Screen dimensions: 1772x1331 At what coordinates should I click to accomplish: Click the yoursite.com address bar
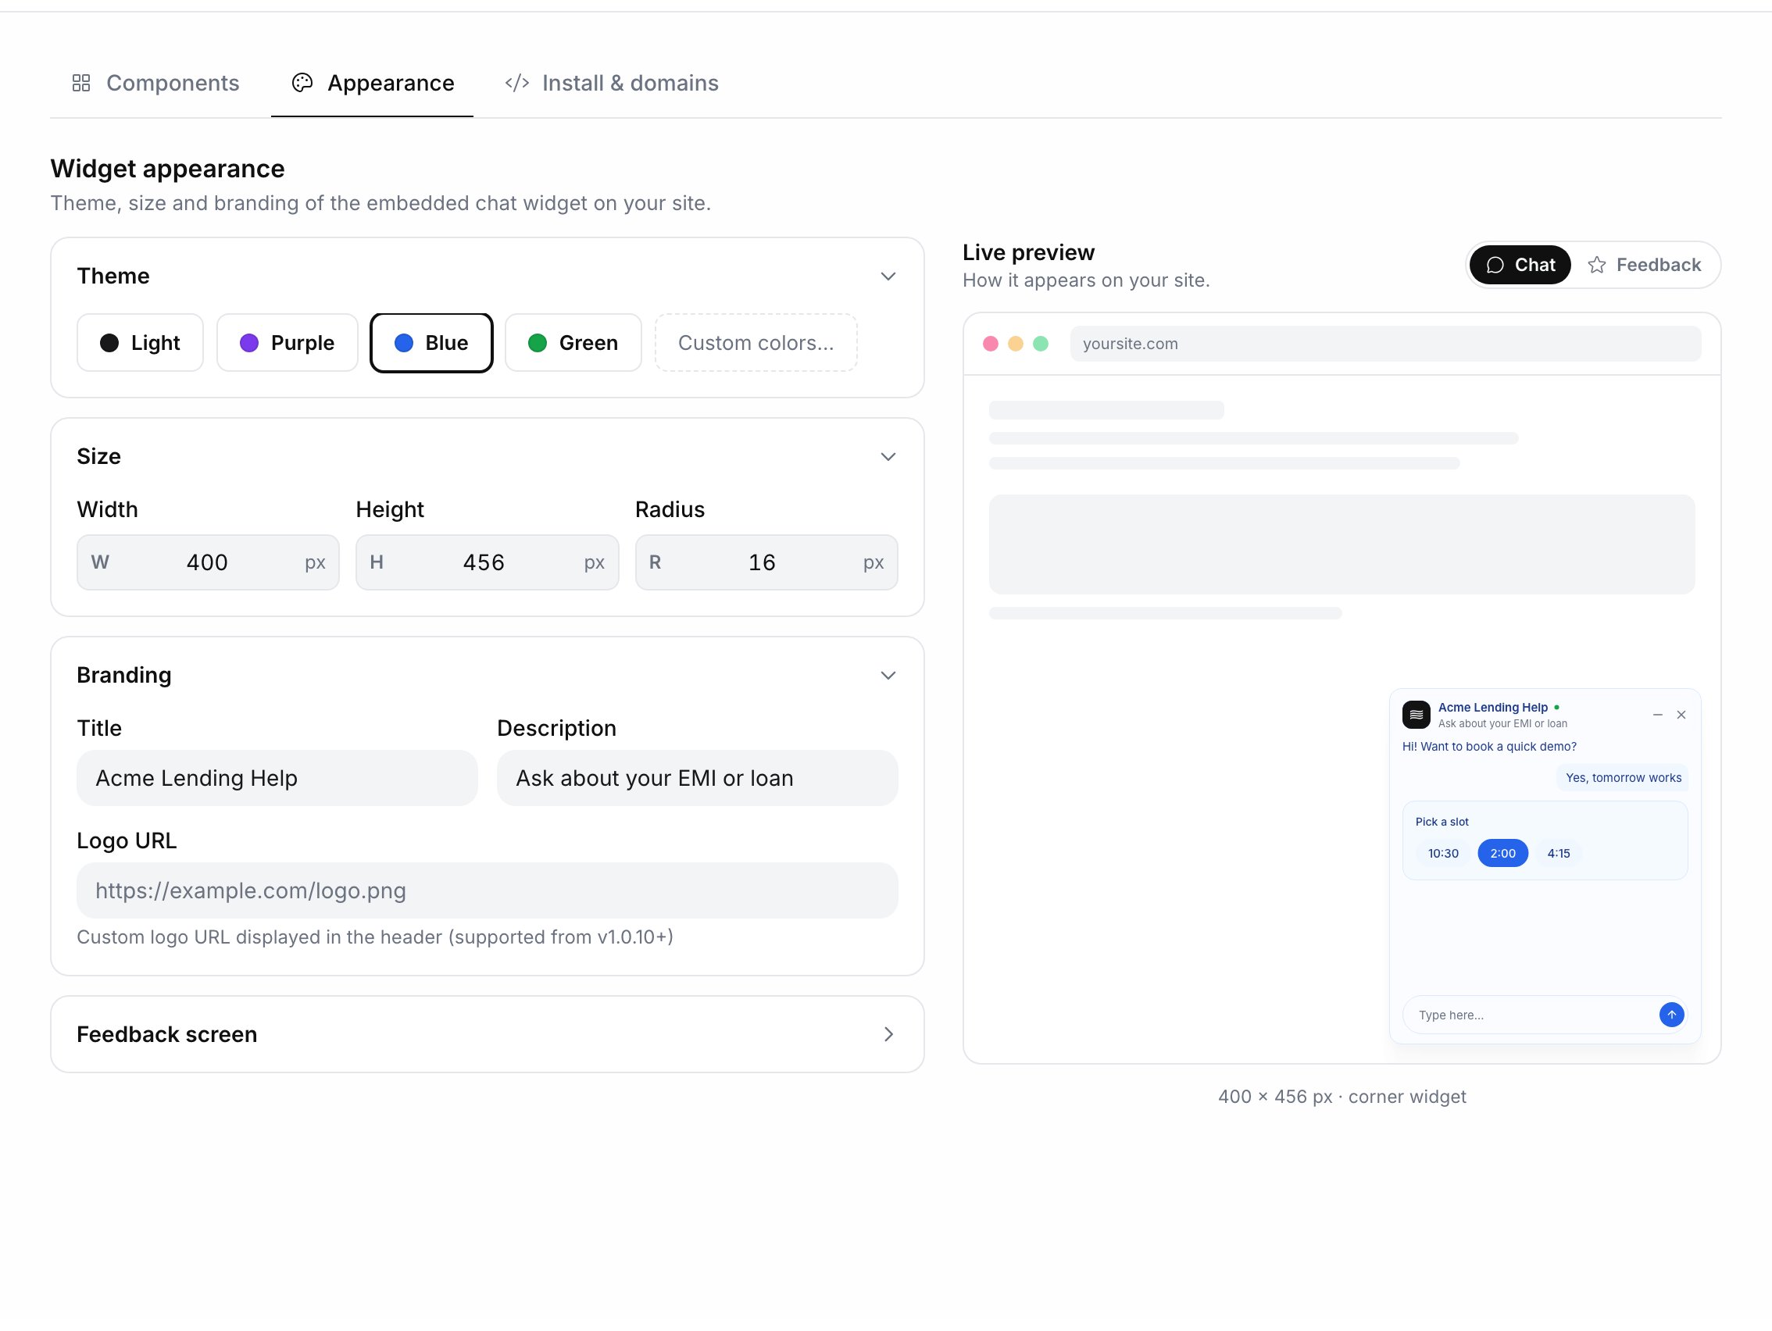tap(1385, 344)
